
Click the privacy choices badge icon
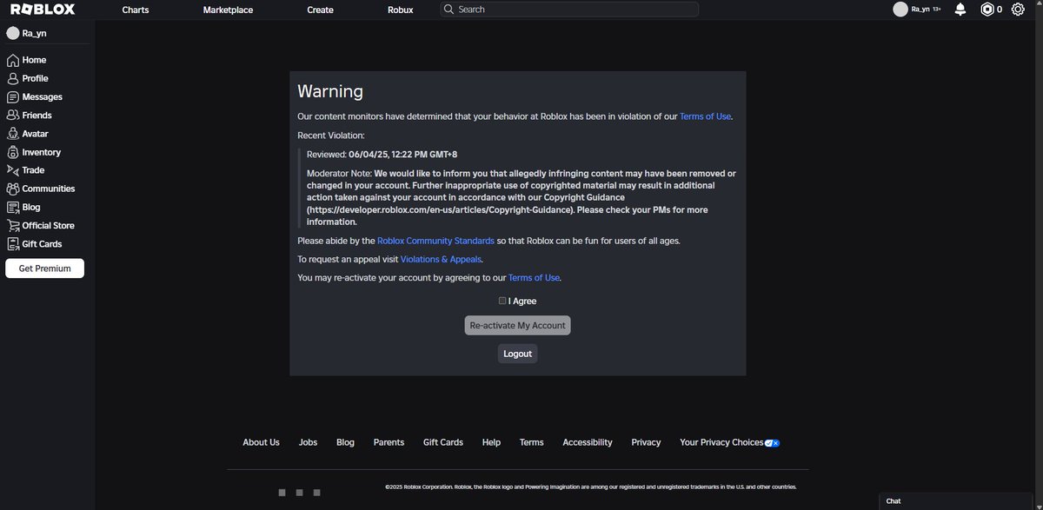[772, 443]
